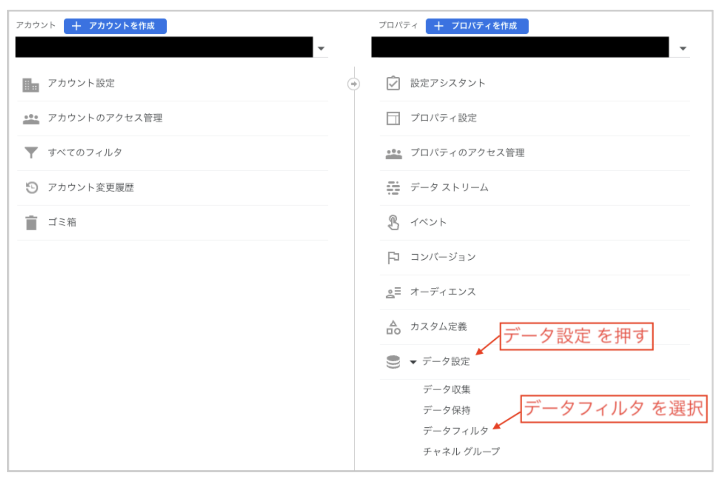Click the shapes icon beside カスタム定義
Image resolution: width=721 pixels, height=486 pixels.
click(393, 327)
